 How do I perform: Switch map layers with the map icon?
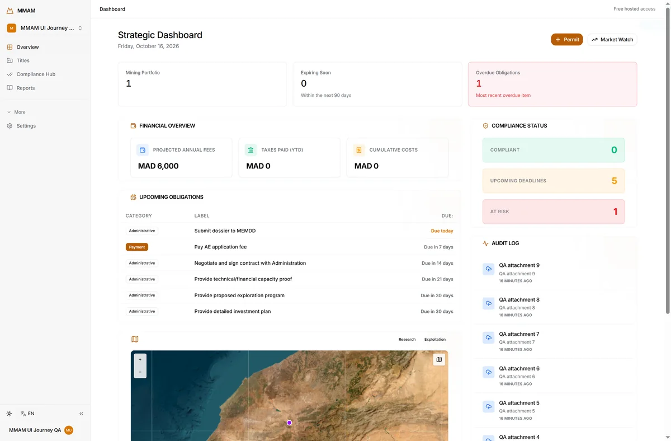pyautogui.click(x=439, y=360)
